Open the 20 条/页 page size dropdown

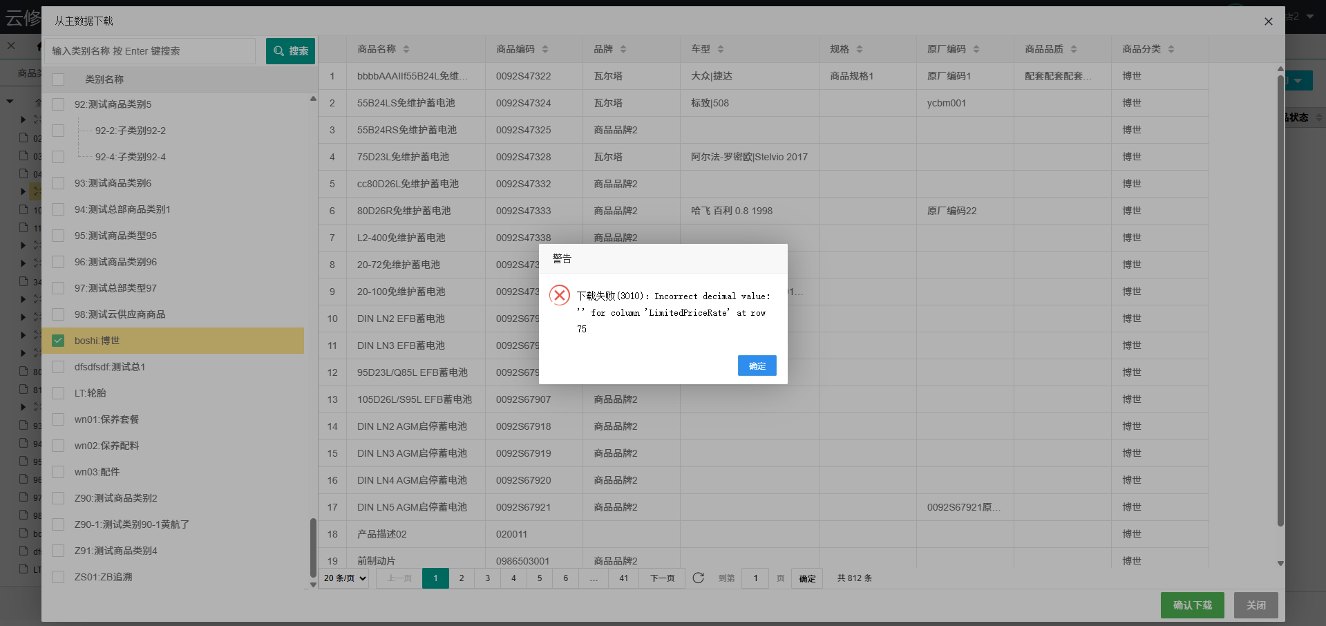coord(345,578)
